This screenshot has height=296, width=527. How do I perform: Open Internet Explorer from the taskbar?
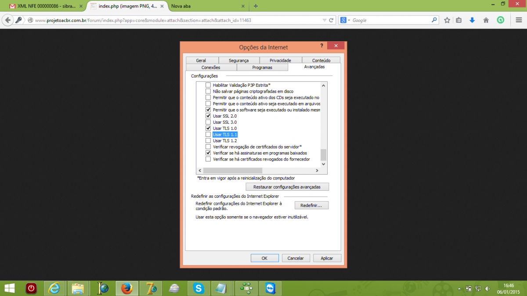(x=54, y=288)
